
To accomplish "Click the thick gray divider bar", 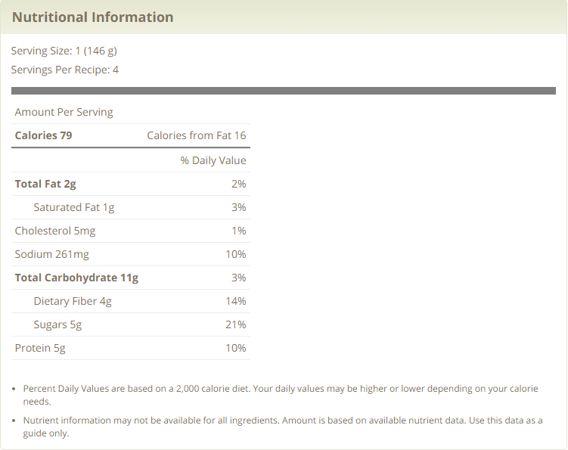I will 283,91.
